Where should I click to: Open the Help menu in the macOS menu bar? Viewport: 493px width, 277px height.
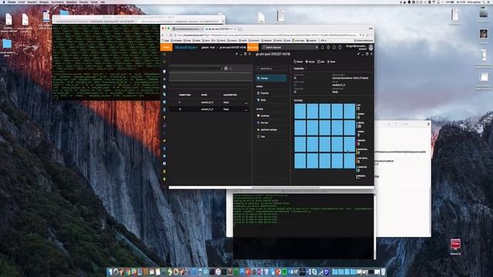pos(102,2)
